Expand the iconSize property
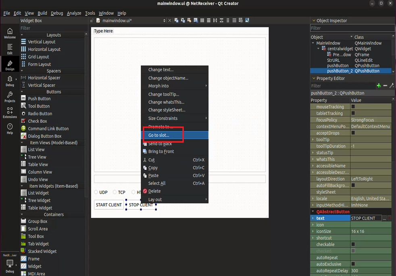Screen dimensions: 396x276 [x=313, y=231]
